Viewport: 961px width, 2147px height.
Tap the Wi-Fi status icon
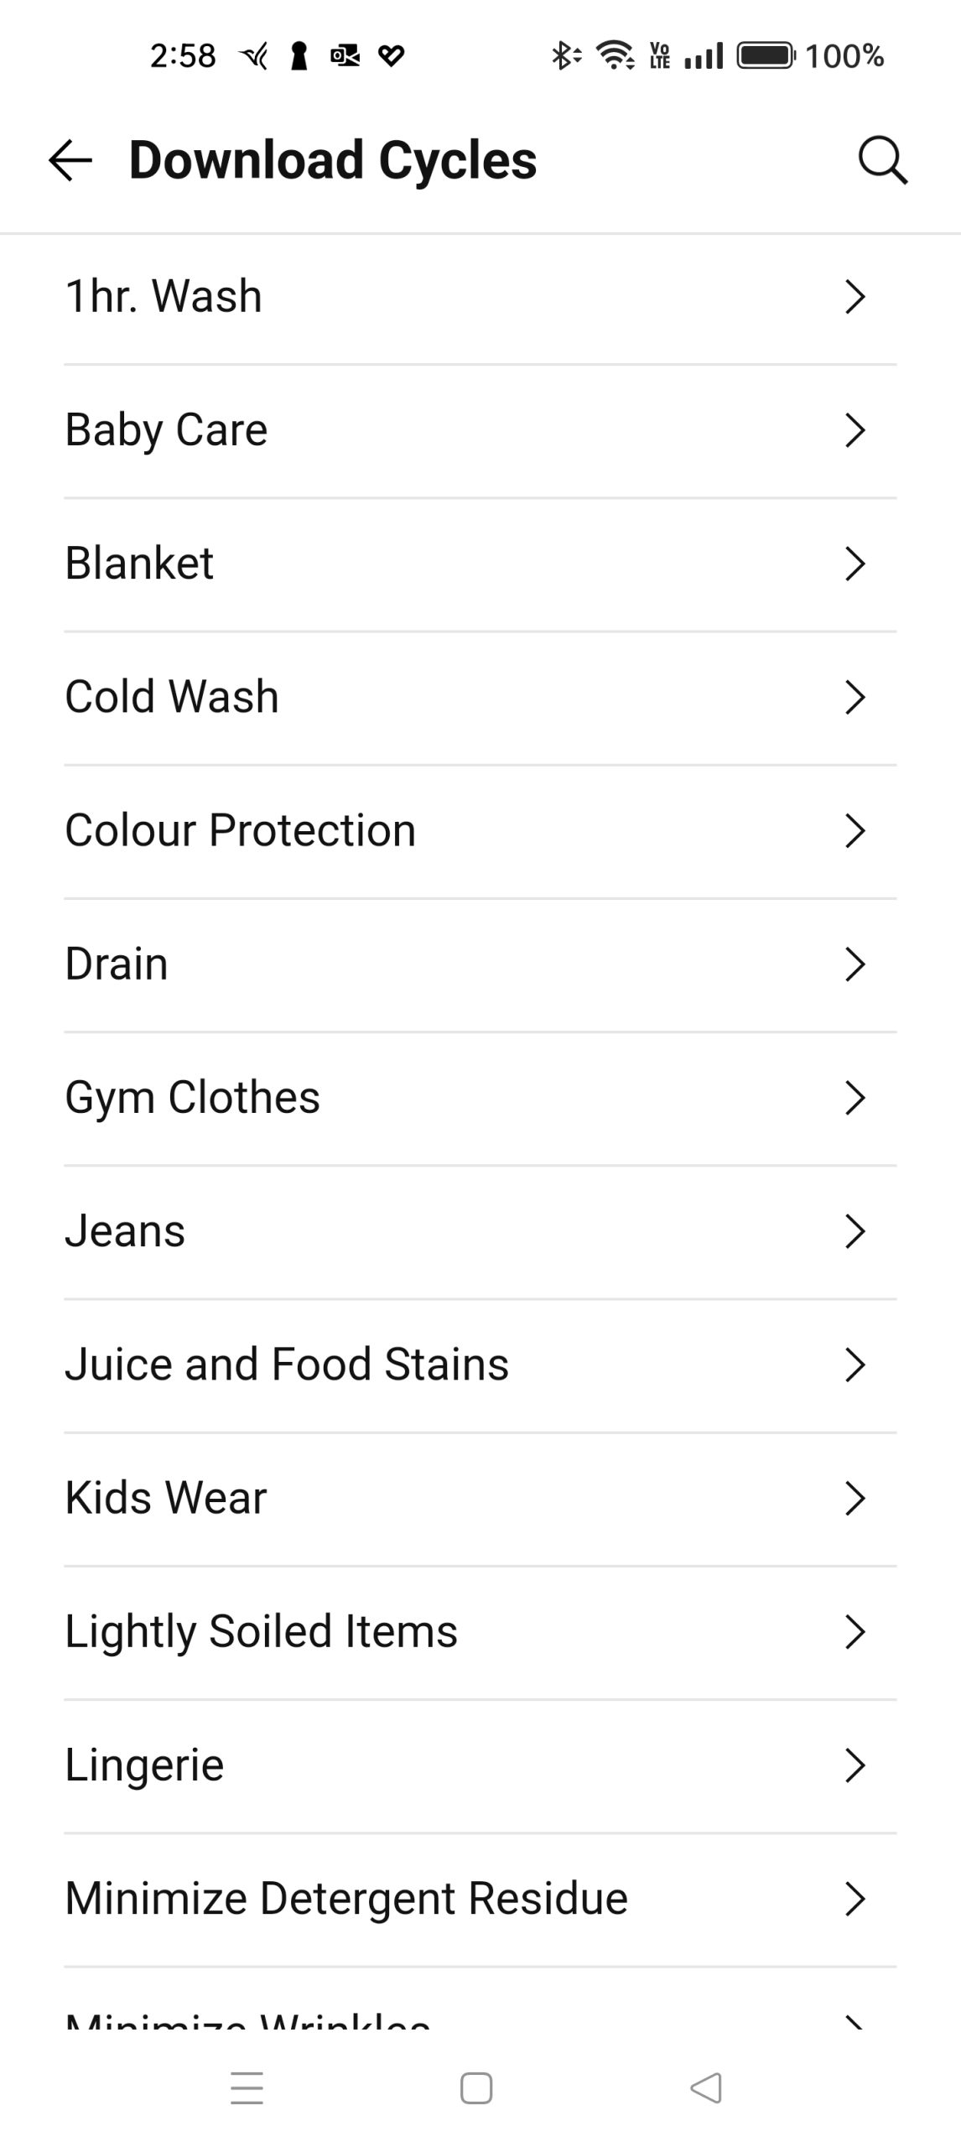pos(615,56)
